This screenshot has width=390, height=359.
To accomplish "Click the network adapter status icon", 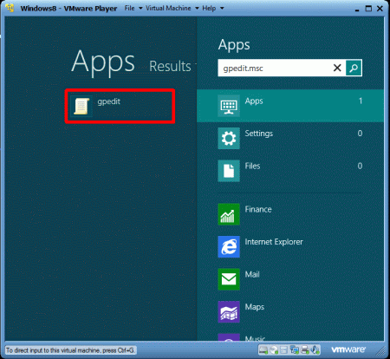I will click(x=295, y=349).
